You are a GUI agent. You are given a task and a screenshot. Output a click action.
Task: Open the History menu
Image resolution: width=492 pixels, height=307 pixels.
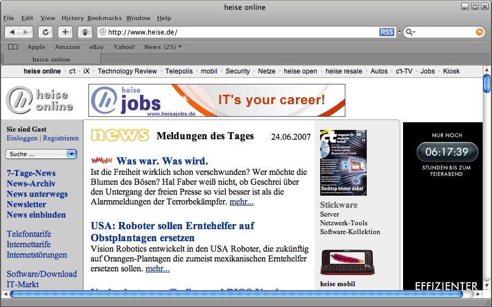[72, 18]
